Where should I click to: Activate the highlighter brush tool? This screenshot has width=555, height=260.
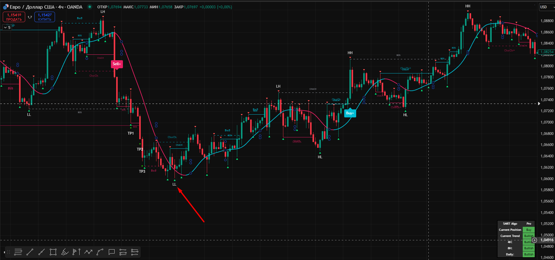pos(65,252)
